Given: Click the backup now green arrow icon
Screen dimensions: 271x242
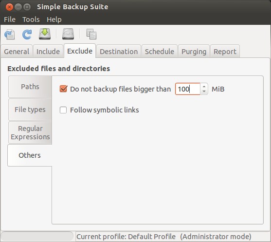Looking at the screenshot, I should point(45,34).
